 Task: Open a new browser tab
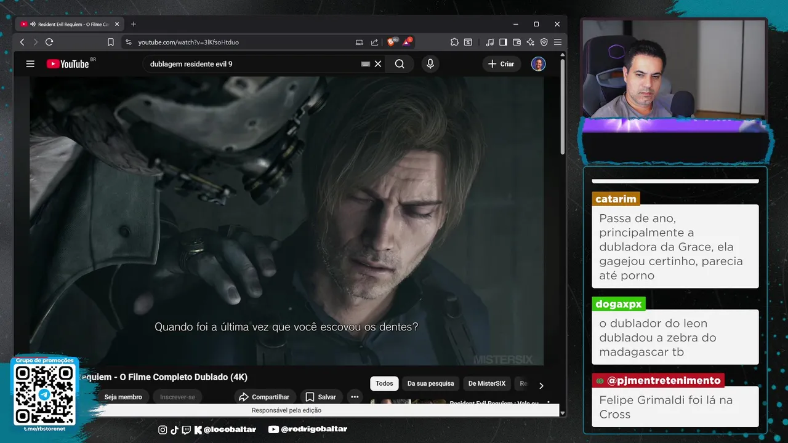(x=134, y=24)
